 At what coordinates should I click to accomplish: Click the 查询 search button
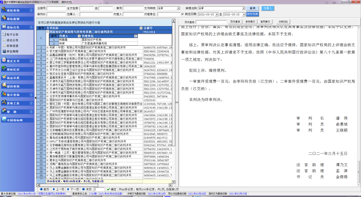pos(253,8)
